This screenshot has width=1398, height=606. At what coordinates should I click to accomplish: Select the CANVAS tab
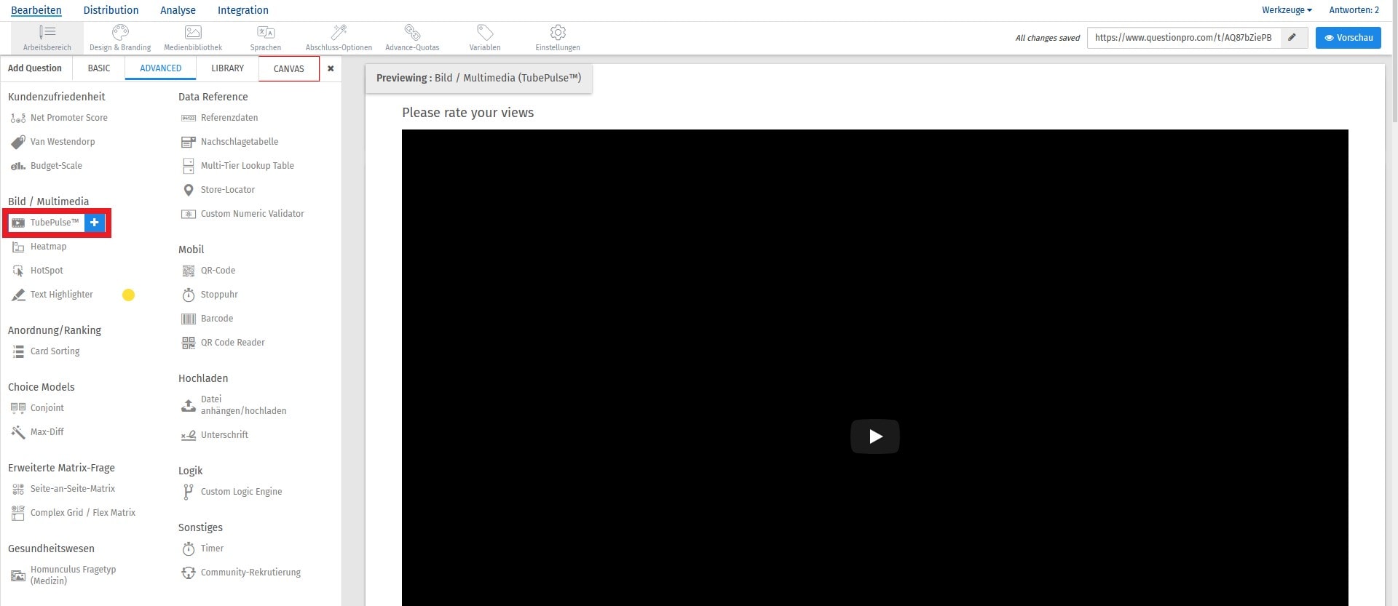[289, 69]
